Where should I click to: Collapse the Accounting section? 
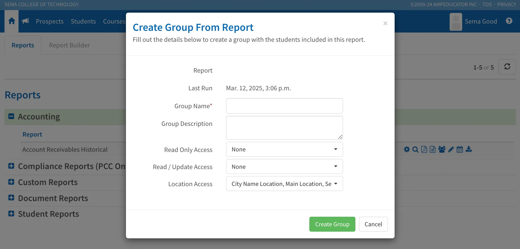(x=11, y=116)
